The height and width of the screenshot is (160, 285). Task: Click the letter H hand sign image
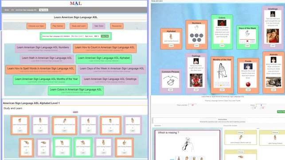pos(43,143)
